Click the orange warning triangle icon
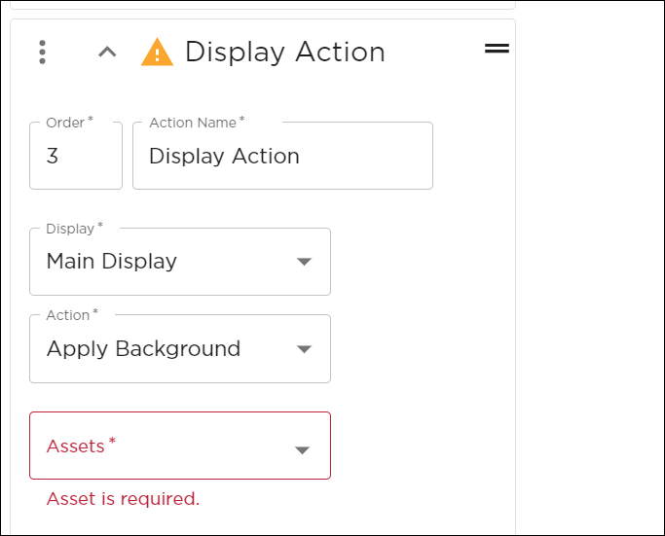 157,53
